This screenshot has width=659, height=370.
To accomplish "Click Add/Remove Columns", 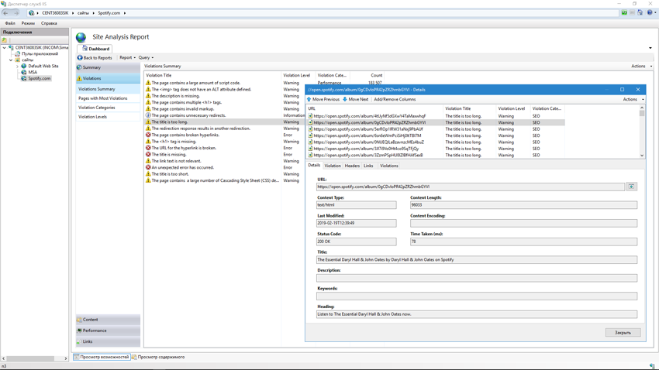I will click(395, 99).
